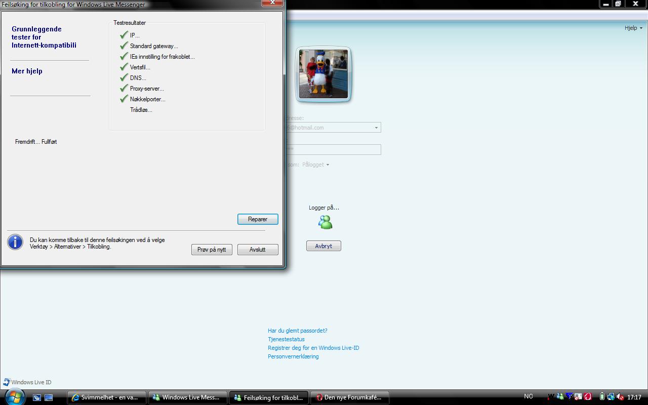The height and width of the screenshot is (405, 648).
Task: Click the Trådløs... test entry
Action: 141,110
